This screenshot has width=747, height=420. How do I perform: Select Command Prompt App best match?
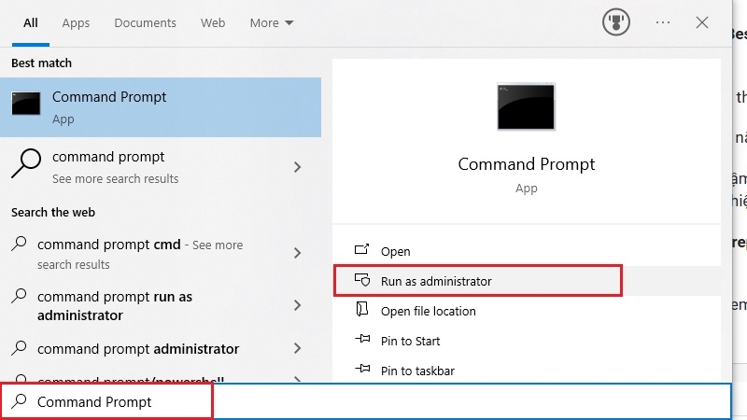click(161, 107)
